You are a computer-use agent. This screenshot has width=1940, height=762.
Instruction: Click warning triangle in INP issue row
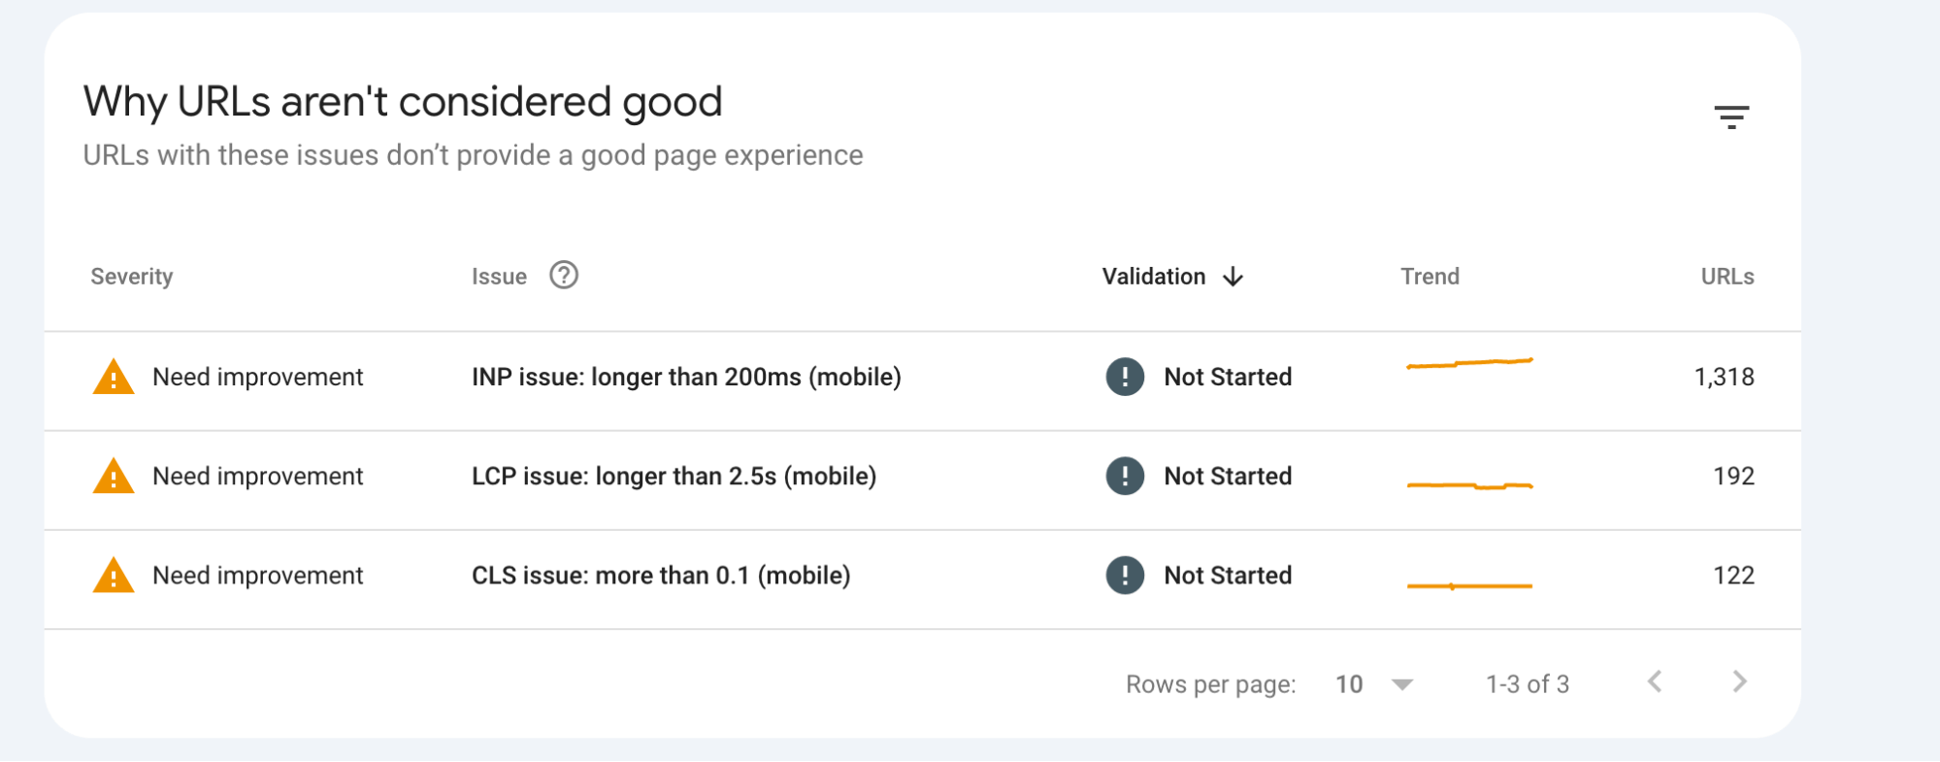click(x=114, y=378)
